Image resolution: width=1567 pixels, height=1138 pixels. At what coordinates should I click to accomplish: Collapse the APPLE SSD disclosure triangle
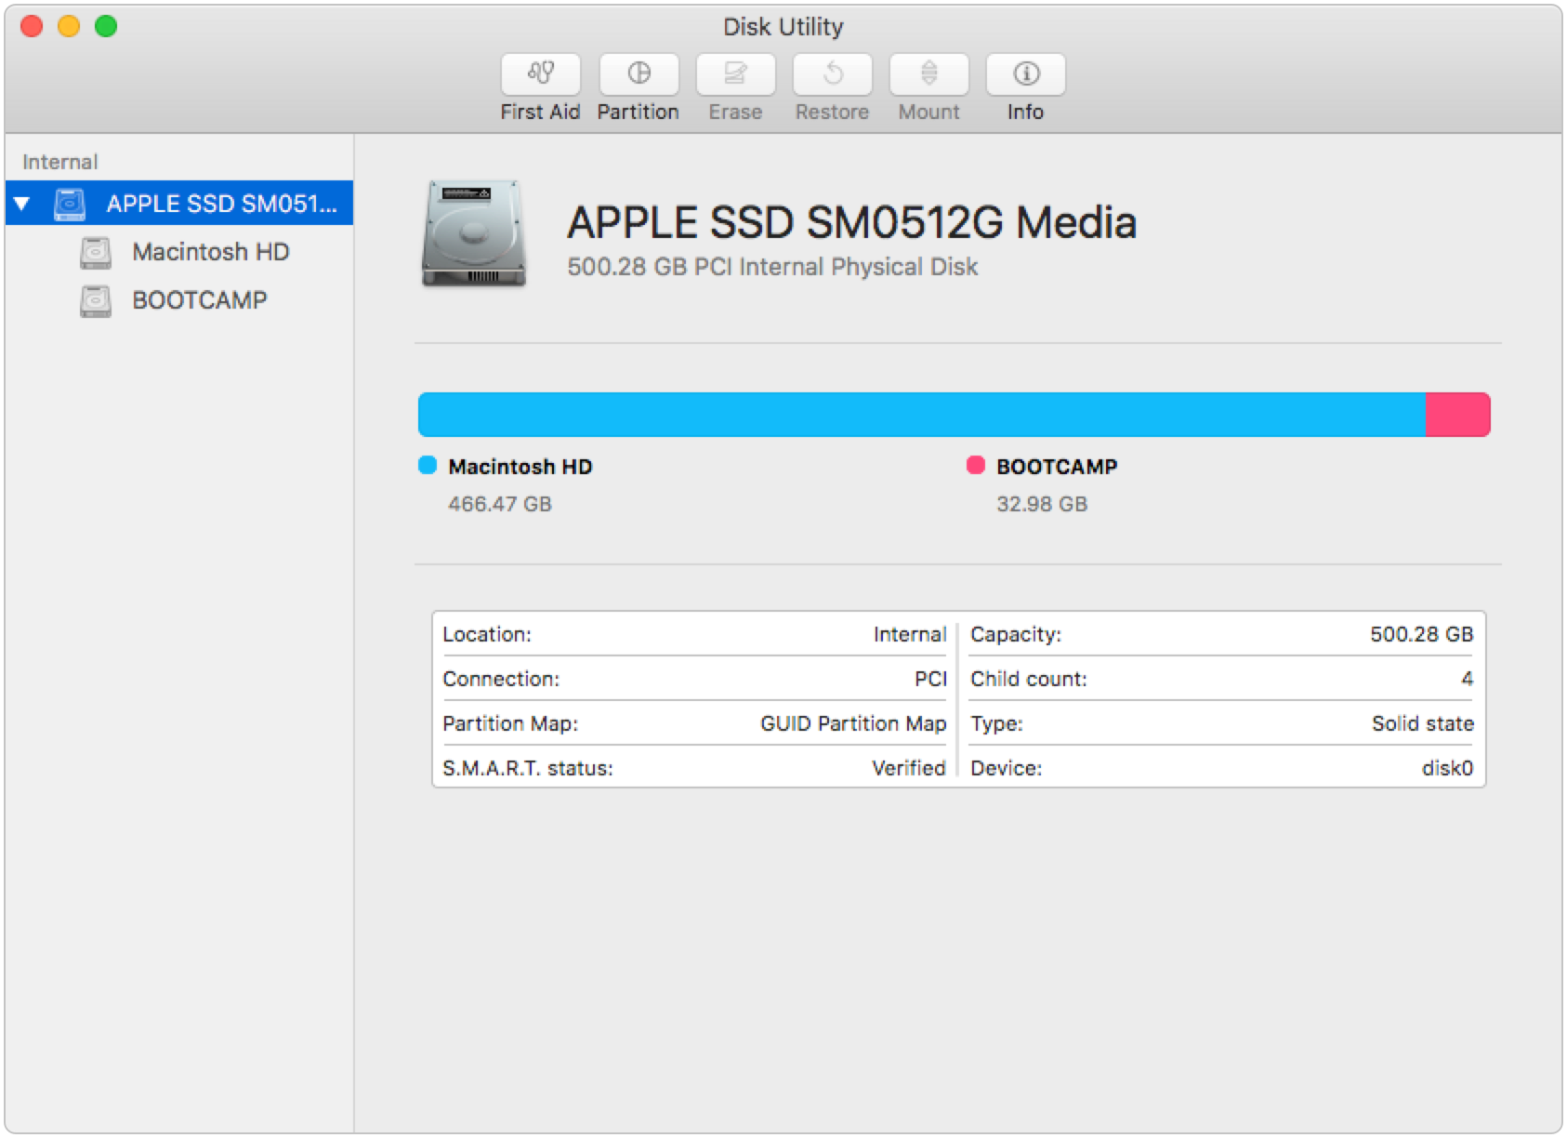pos(22,204)
